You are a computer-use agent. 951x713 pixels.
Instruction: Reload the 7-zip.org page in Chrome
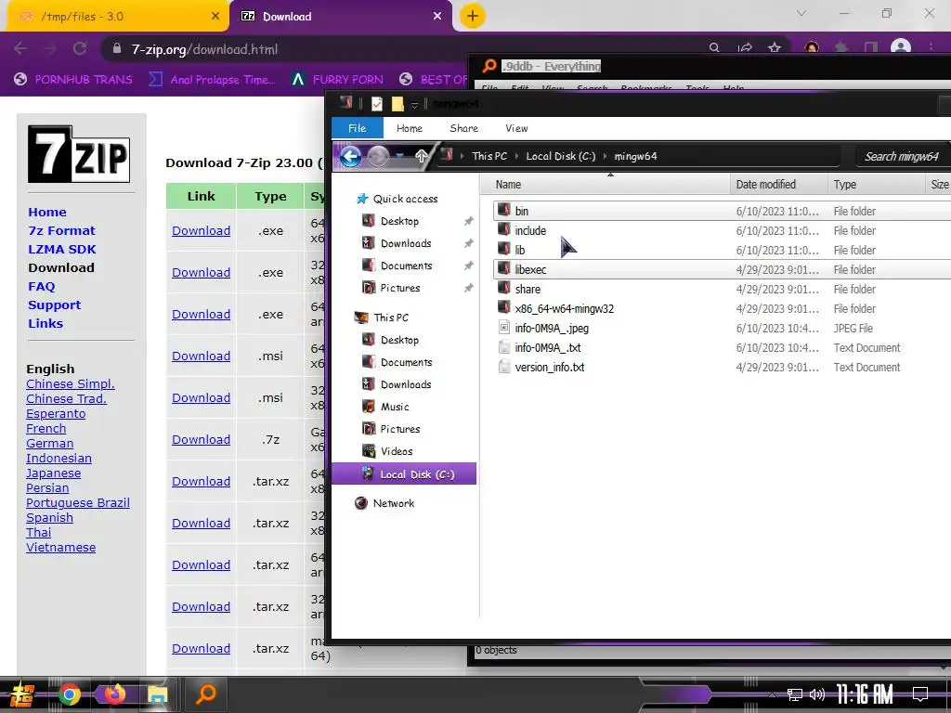point(80,48)
